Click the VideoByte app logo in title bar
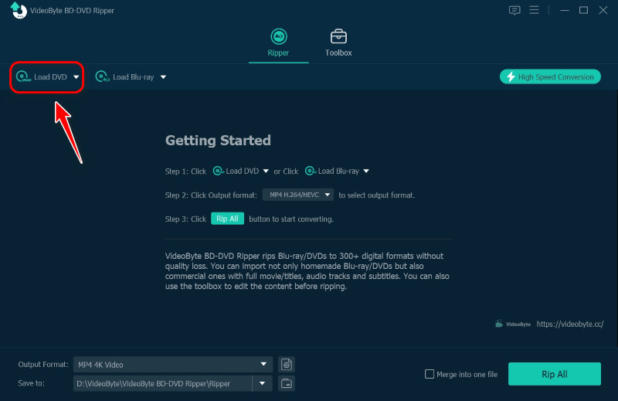Screen dimensions: 618x401 click(x=15, y=10)
